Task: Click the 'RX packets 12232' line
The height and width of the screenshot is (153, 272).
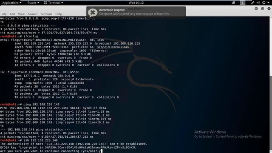Action: pos(53,54)
